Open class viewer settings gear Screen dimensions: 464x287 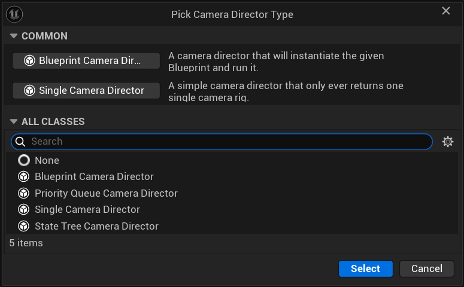(447, 142)
